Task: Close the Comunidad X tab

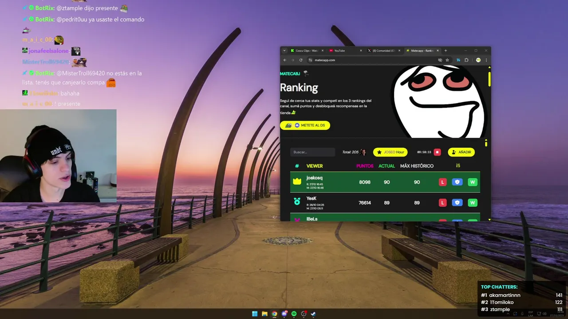Action: tap(399, 51)
